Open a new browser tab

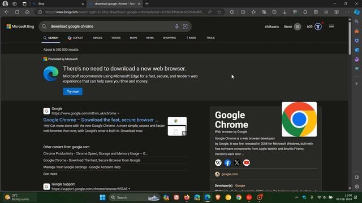(147, 4)
